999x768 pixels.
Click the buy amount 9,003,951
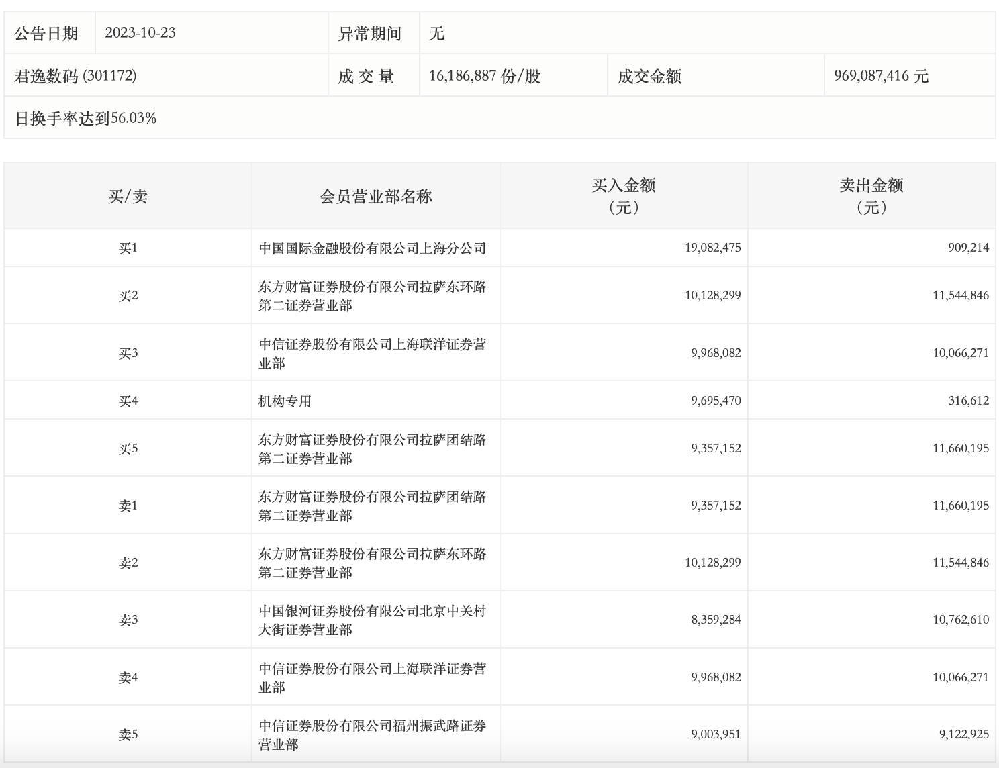pyautogui.click(x=716, y=734)
